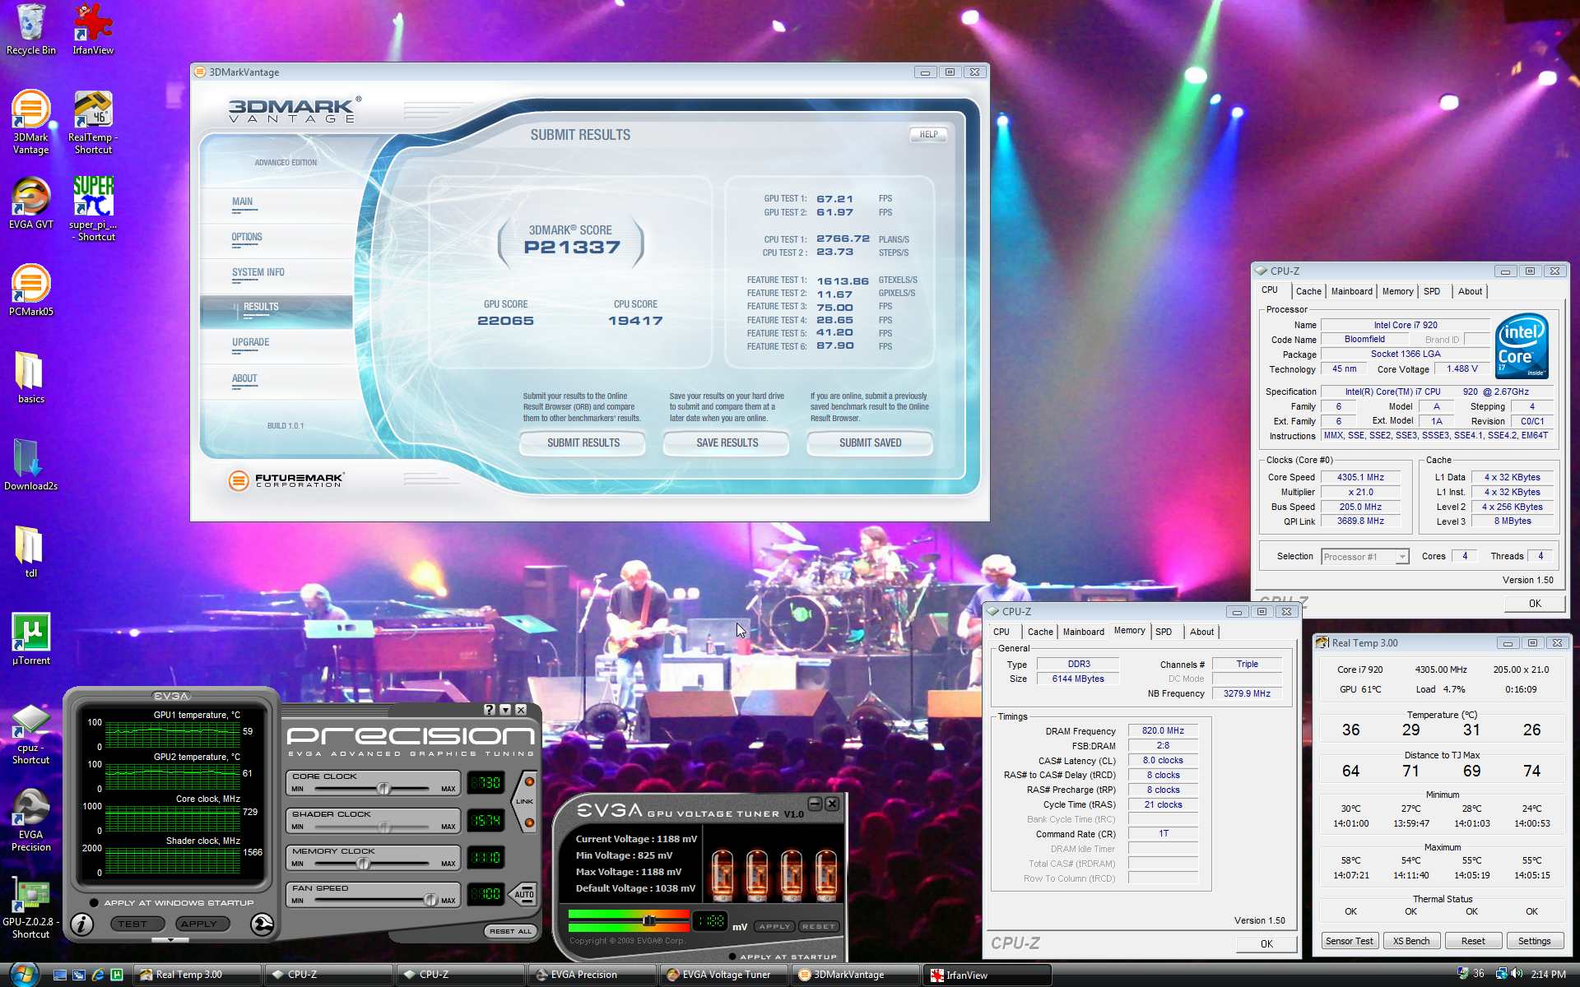Switch to the Mainboard tab in top CPU-Z

[1351, 291]
